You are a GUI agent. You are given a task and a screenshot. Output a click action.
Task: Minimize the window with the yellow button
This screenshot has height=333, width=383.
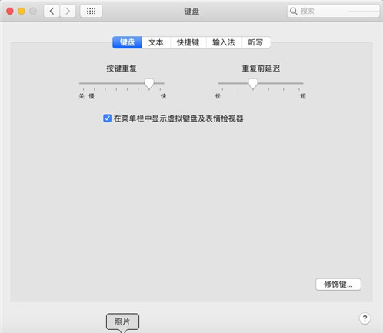pyautogui.click(x=22, y=11)
